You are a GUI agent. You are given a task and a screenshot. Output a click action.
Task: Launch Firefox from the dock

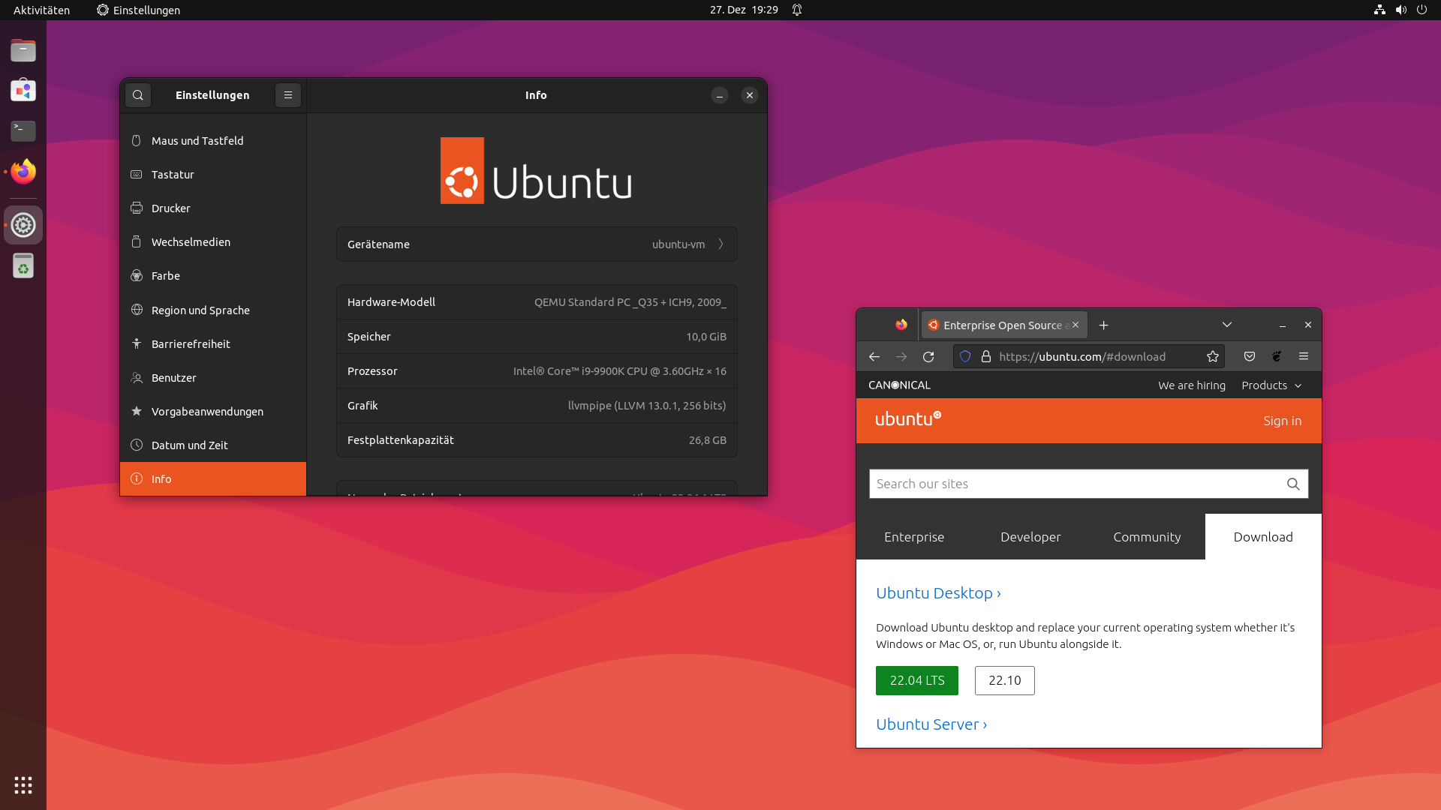tap(23, 172)
